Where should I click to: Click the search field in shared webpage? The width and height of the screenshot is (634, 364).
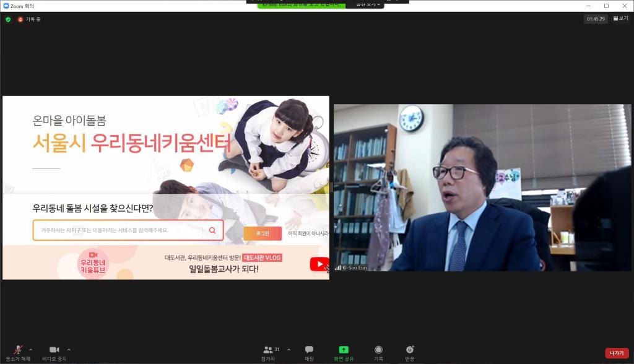click(x=128, y=230)
